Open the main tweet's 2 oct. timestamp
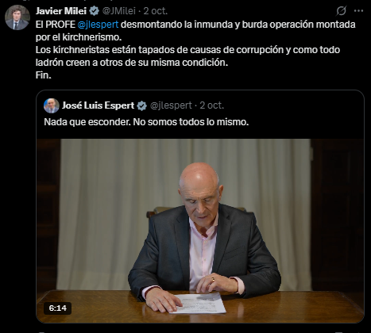 point(156,11)
